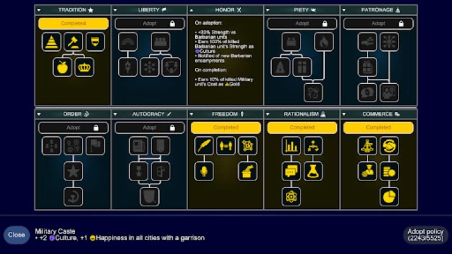Select the crown policy icon in Tradition
Viewport: 452px width, 254px height.
(84, 67)
